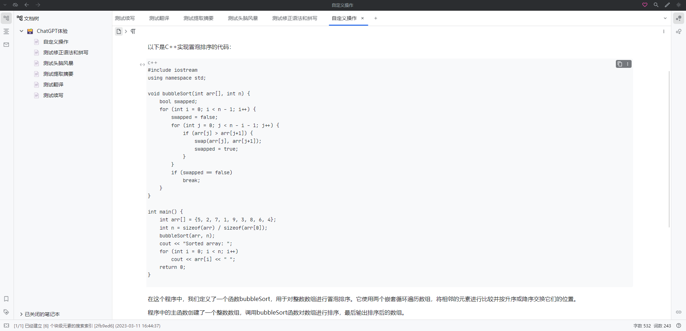
Task: Click the editor vertical scrollbar
Action: pyautogui.click(x=669, y=149)
